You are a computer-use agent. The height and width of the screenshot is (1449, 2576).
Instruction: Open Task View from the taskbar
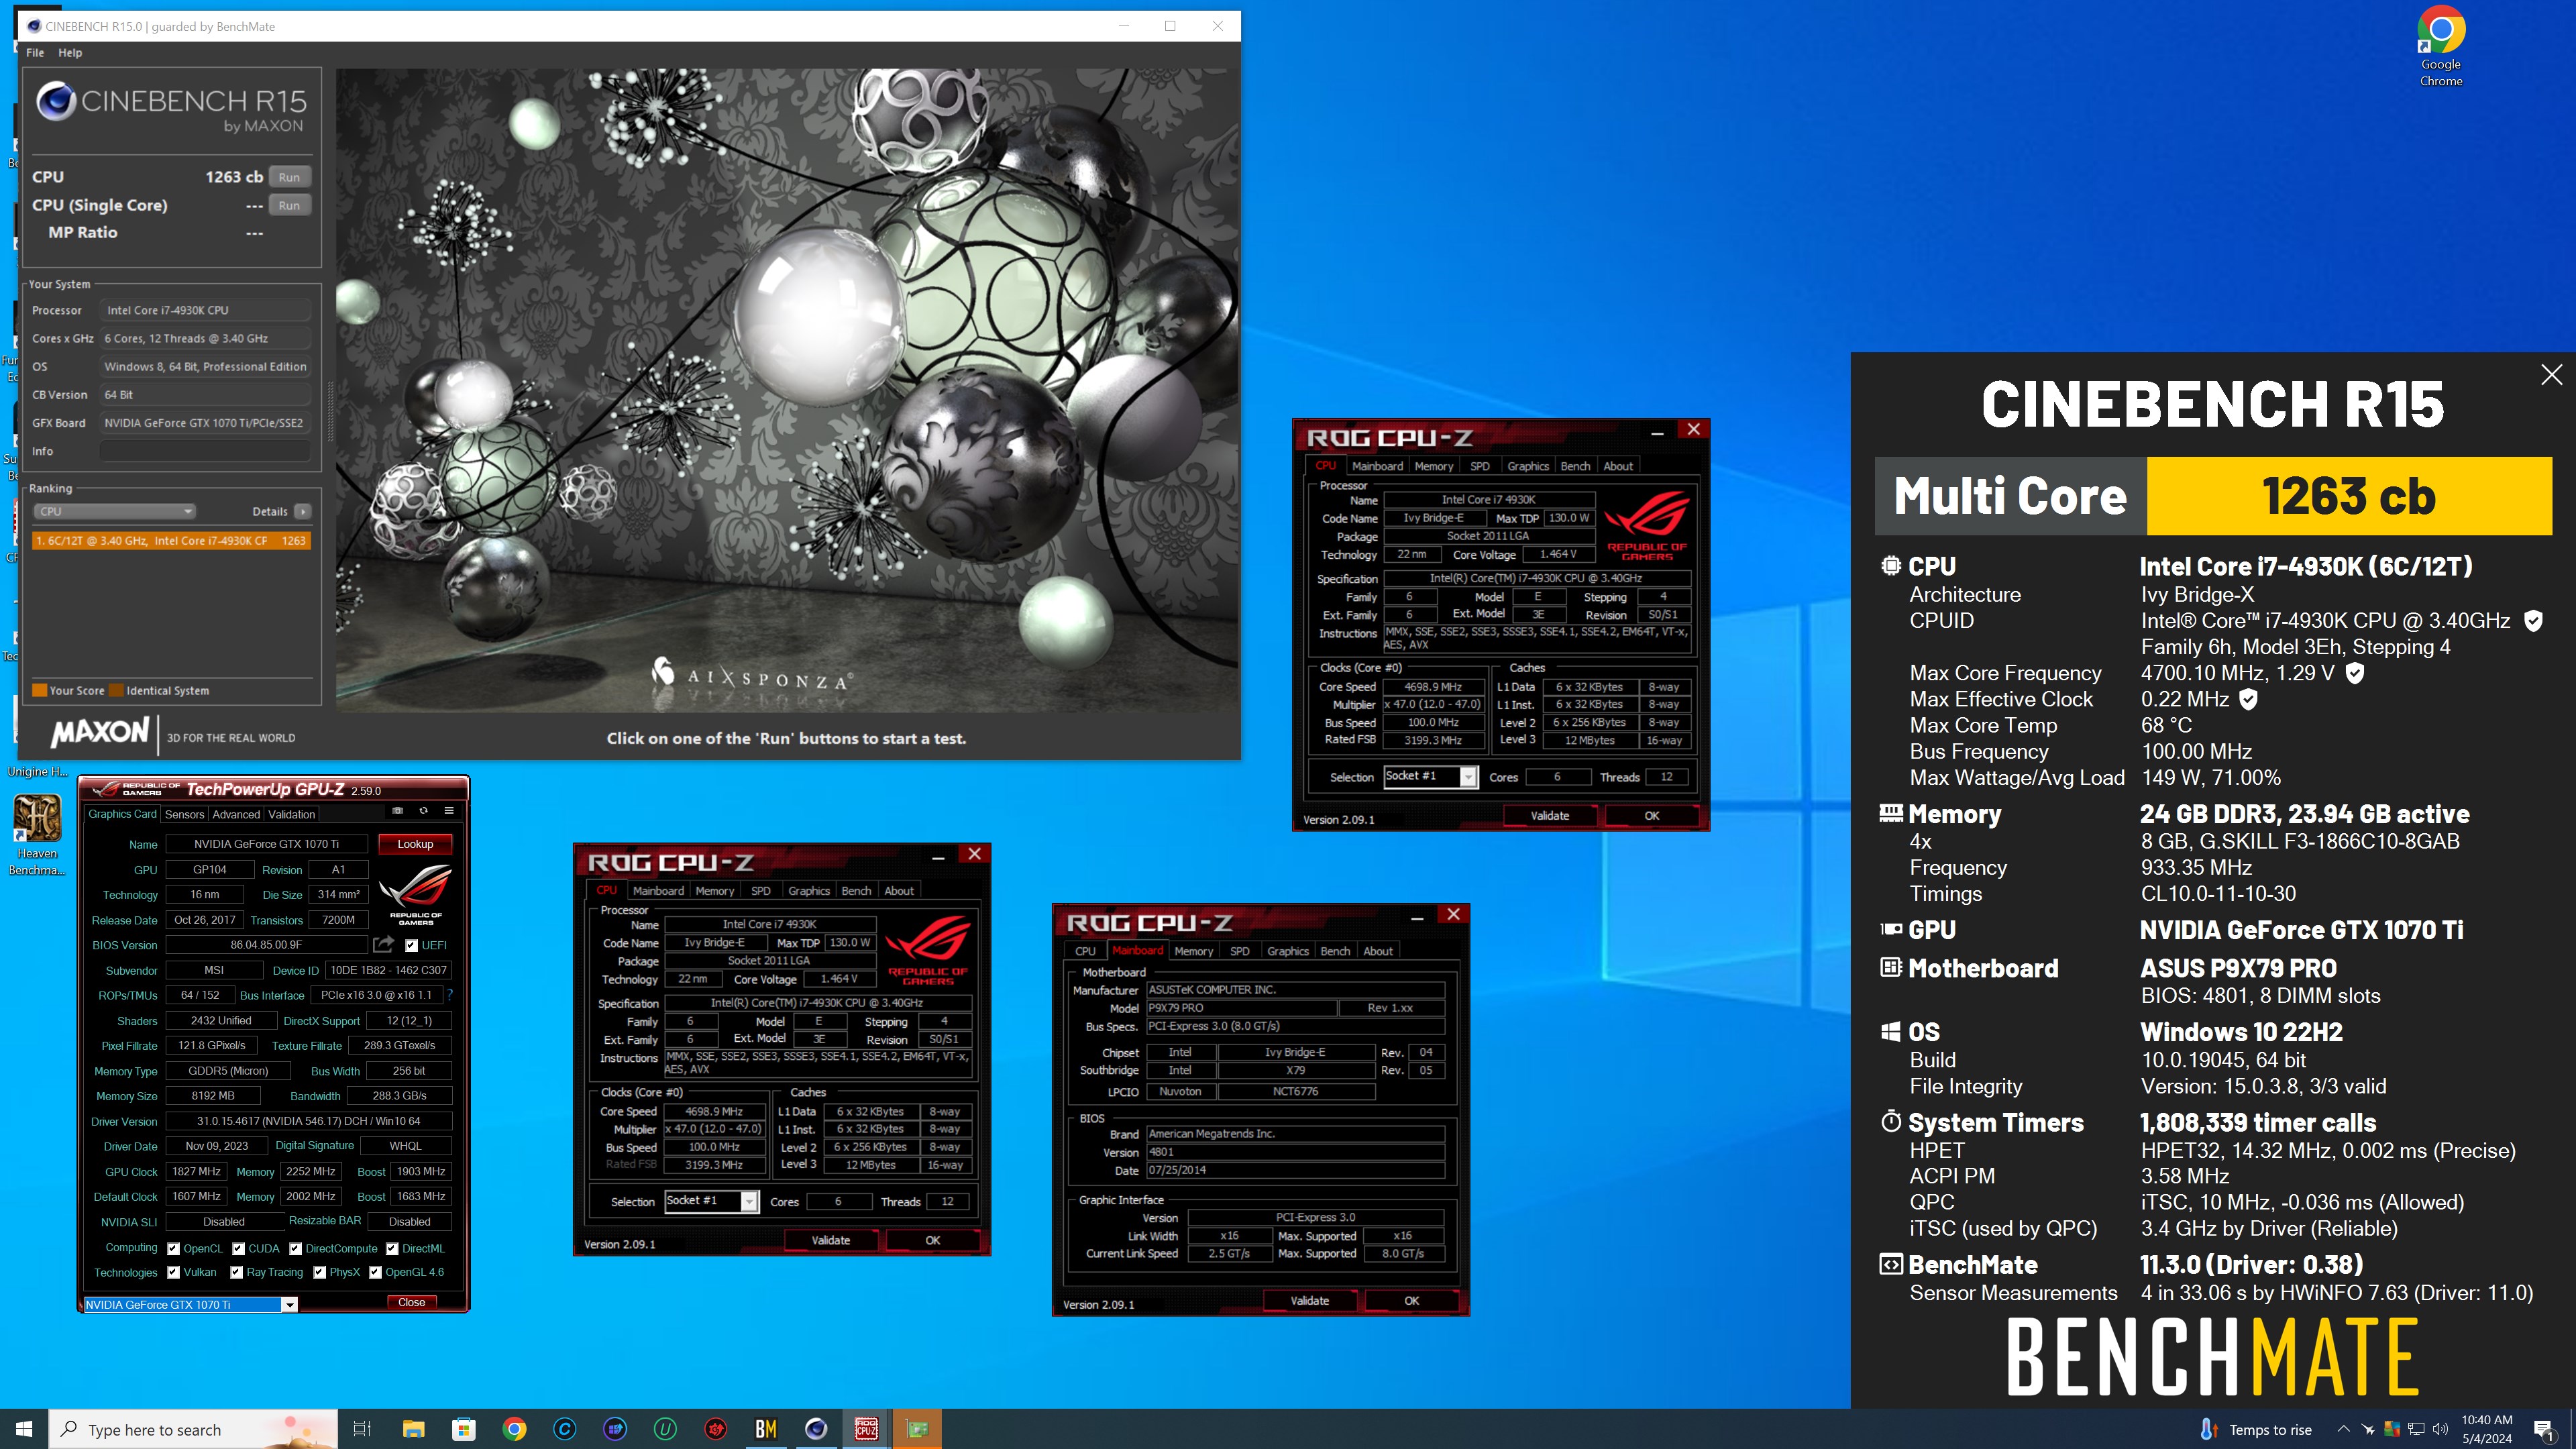[x=362, y=1429]
